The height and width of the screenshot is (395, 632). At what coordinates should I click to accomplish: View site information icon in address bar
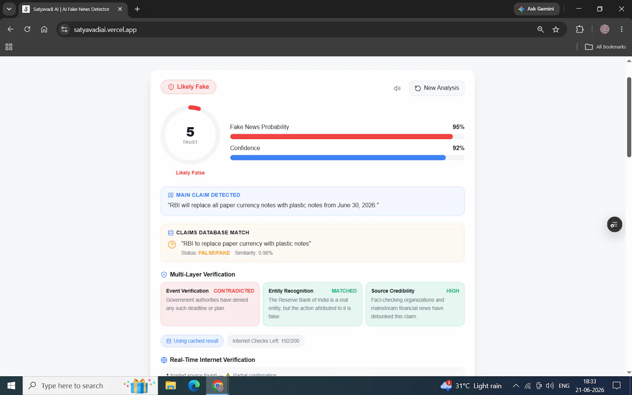coord(64,29)
